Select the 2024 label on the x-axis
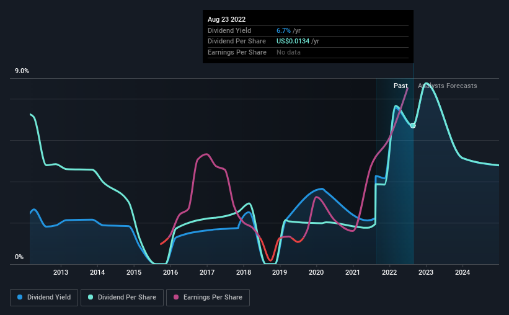Screen dimensions: 509x315 click(x=463, y=272)
